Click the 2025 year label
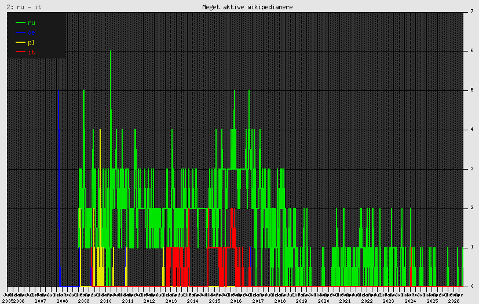479x304 pixels. [432, 301]
